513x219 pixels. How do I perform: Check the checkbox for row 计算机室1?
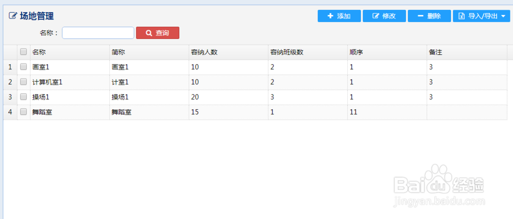23,82
